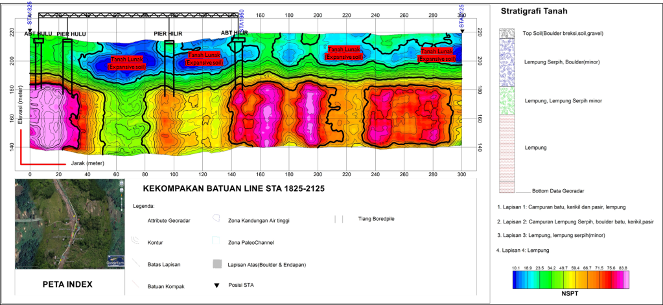Click the gray Lapisan Atas legend square
Image resolution: width=663 pixels, height=305 pixels.
coord(217,264)
